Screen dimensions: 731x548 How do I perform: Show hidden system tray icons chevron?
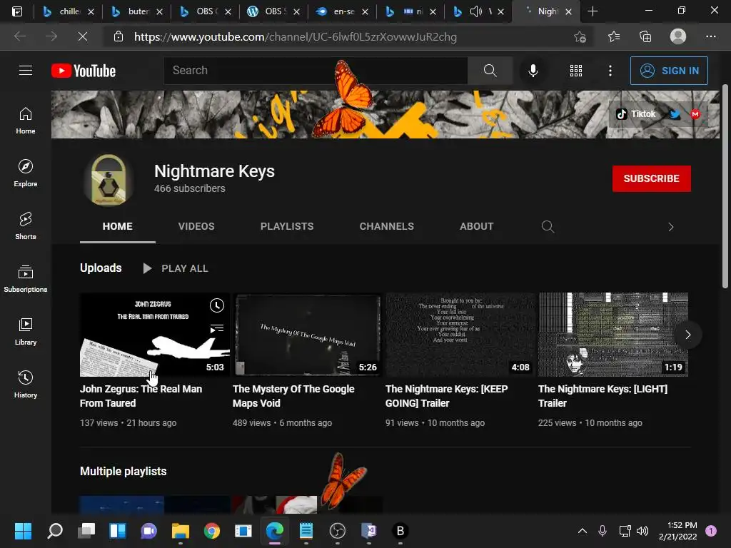pyautogui.click(x=583, y=531)
